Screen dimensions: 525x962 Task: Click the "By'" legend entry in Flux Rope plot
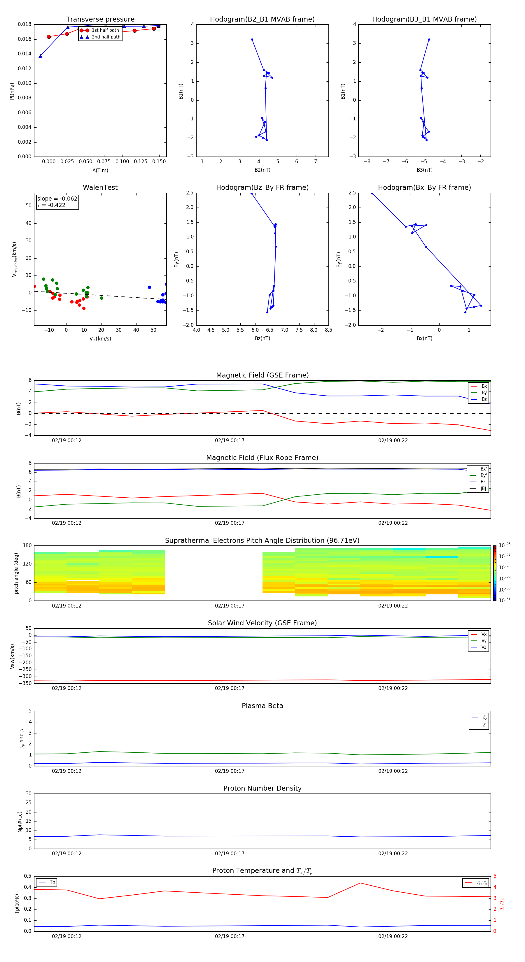pyautogui.click(x=478, y=475)
